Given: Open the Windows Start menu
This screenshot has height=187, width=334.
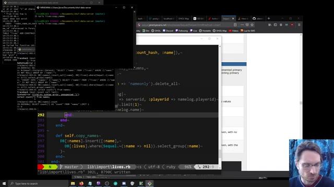Looking at the screenshot, I should 4,183.
